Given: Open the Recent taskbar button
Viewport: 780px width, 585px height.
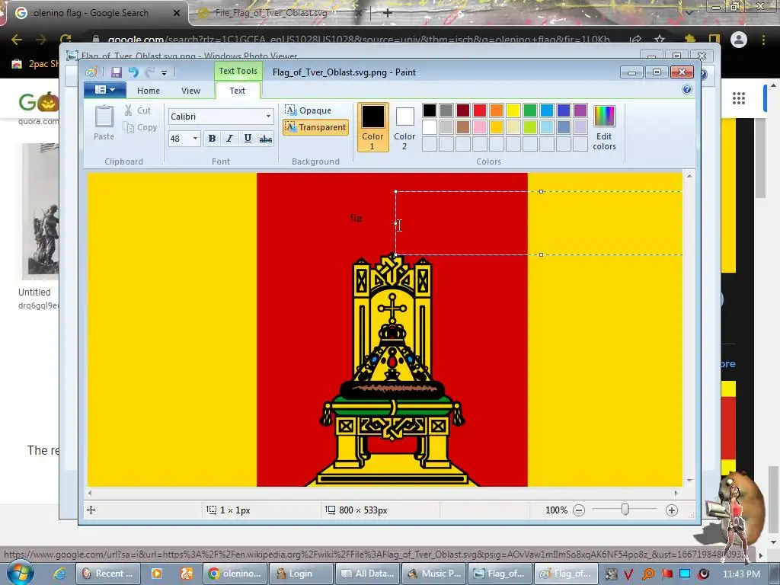Looking at the screenshot, I should (108, 574).
